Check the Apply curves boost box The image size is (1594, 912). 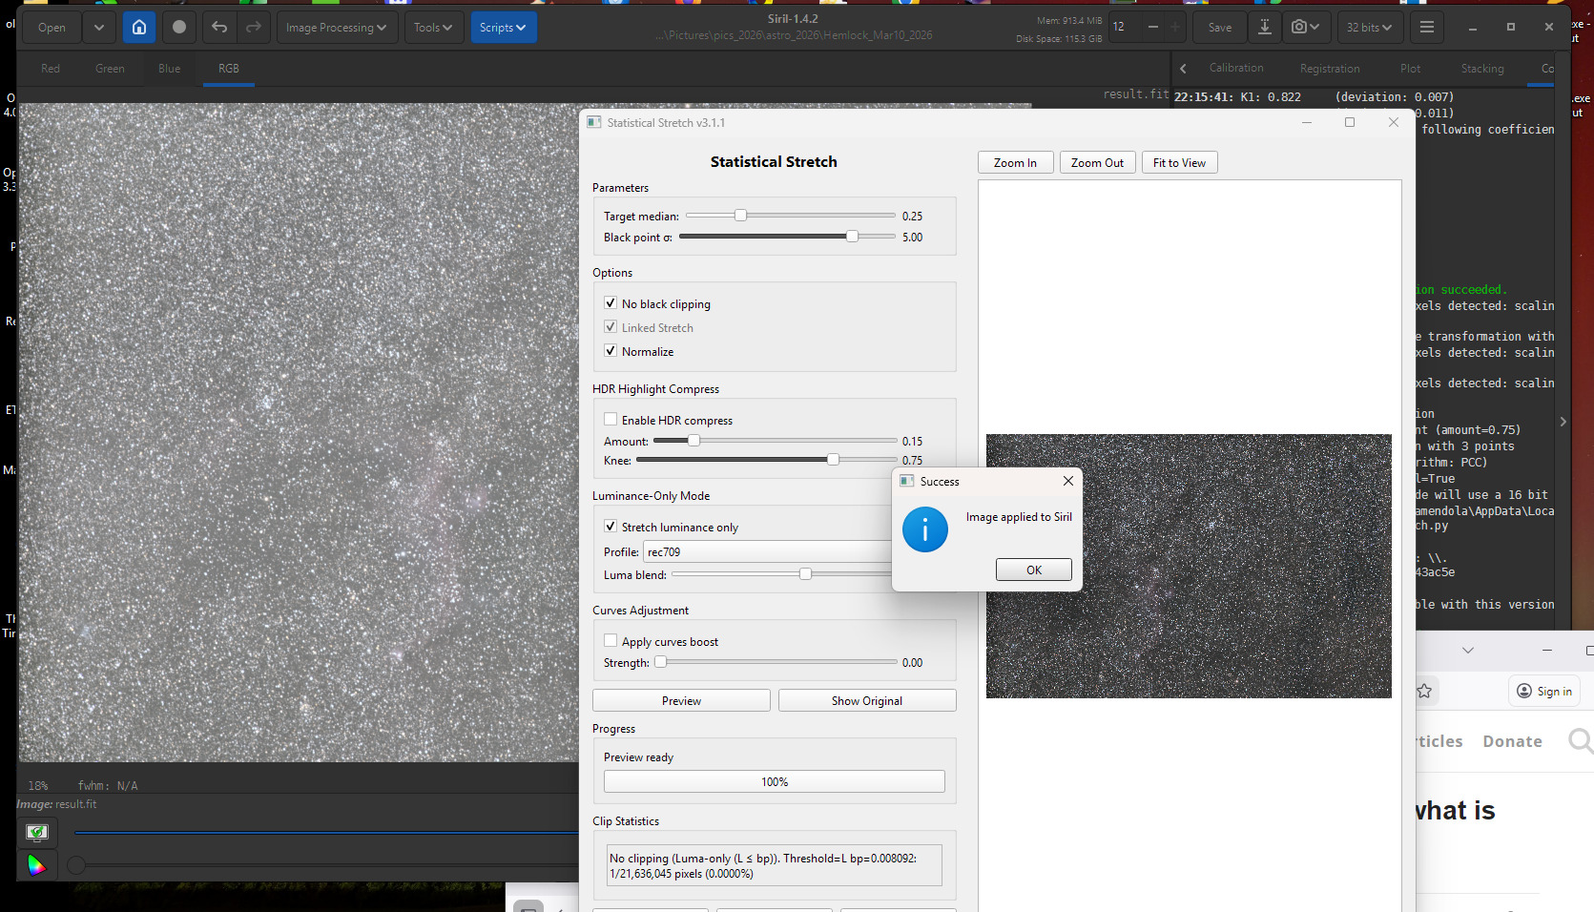click(x=611, y=641)
